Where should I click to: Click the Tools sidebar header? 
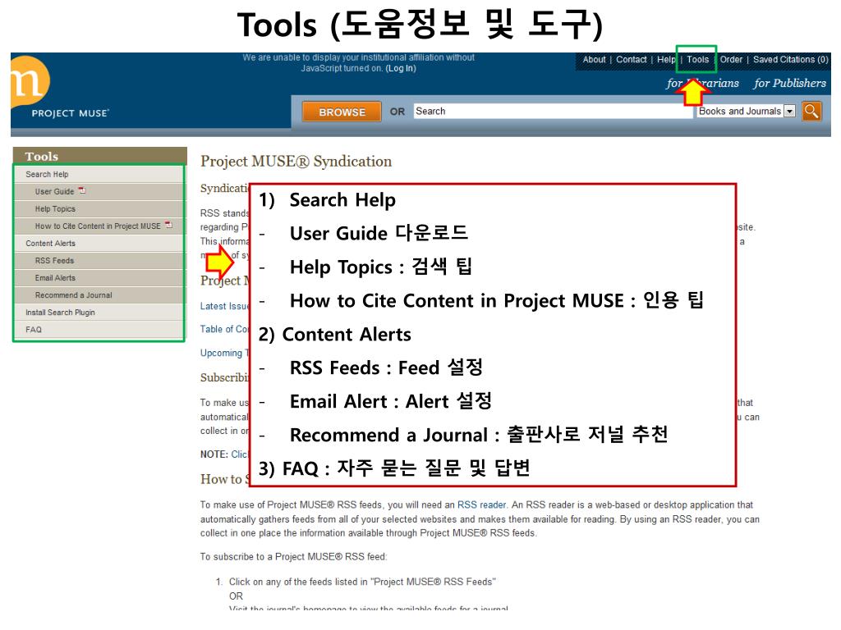click(99, 156)
